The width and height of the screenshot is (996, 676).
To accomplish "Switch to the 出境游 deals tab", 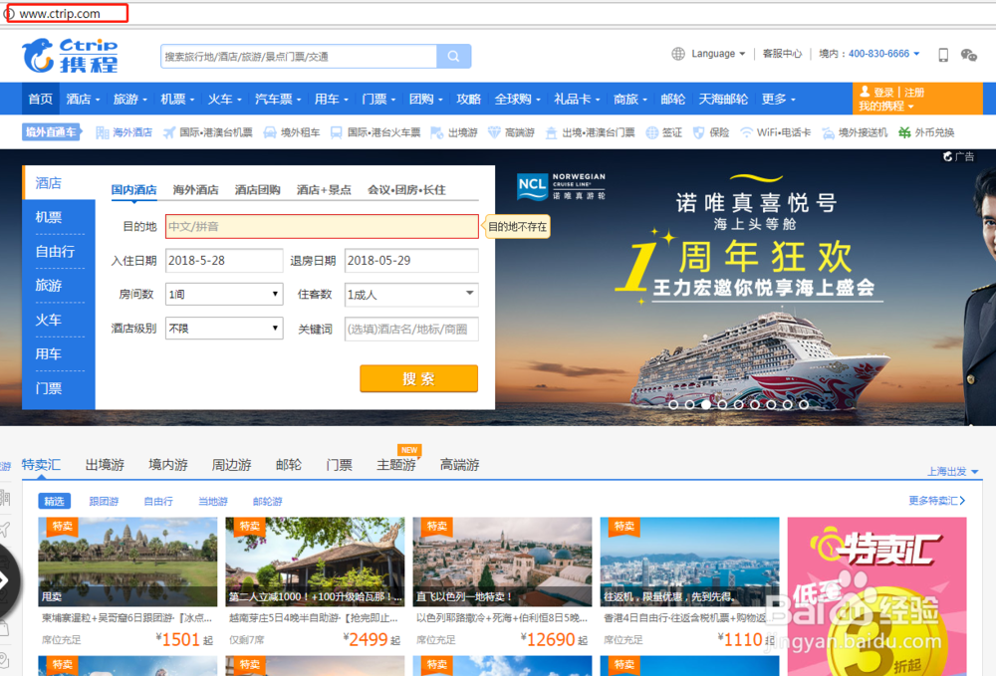I will 105,465.
